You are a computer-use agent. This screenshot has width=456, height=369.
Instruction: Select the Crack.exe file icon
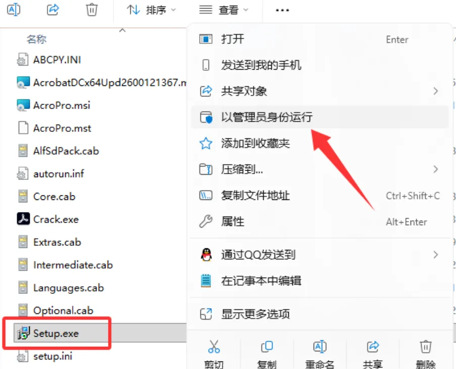tap(23, 219)
